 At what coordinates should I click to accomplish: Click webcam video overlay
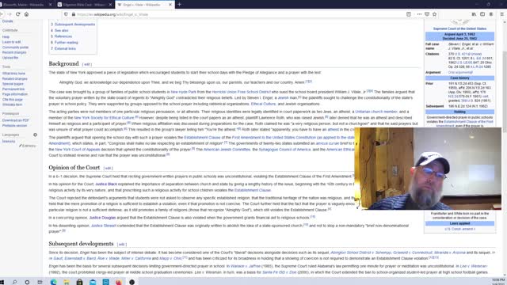pos(428,169)
